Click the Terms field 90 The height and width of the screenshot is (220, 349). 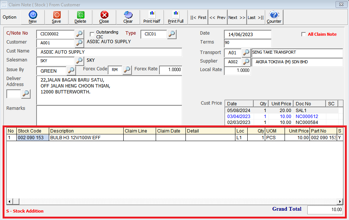[248, 43]
